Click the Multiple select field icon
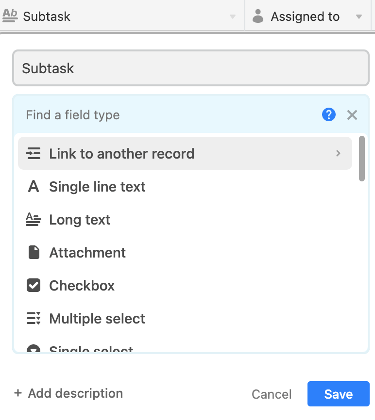375x420 pixels. click(33, 318)
